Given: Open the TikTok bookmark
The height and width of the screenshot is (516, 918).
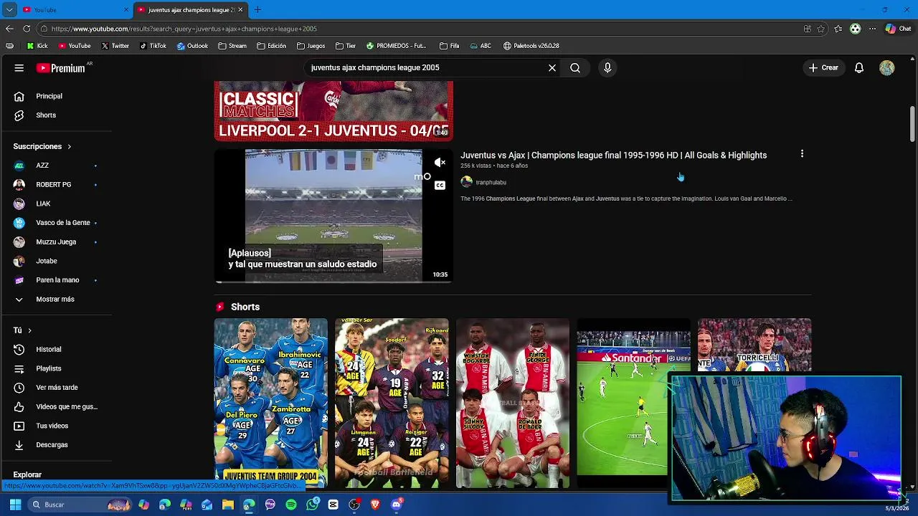Looking at the screenshot, I should point(153,46).
